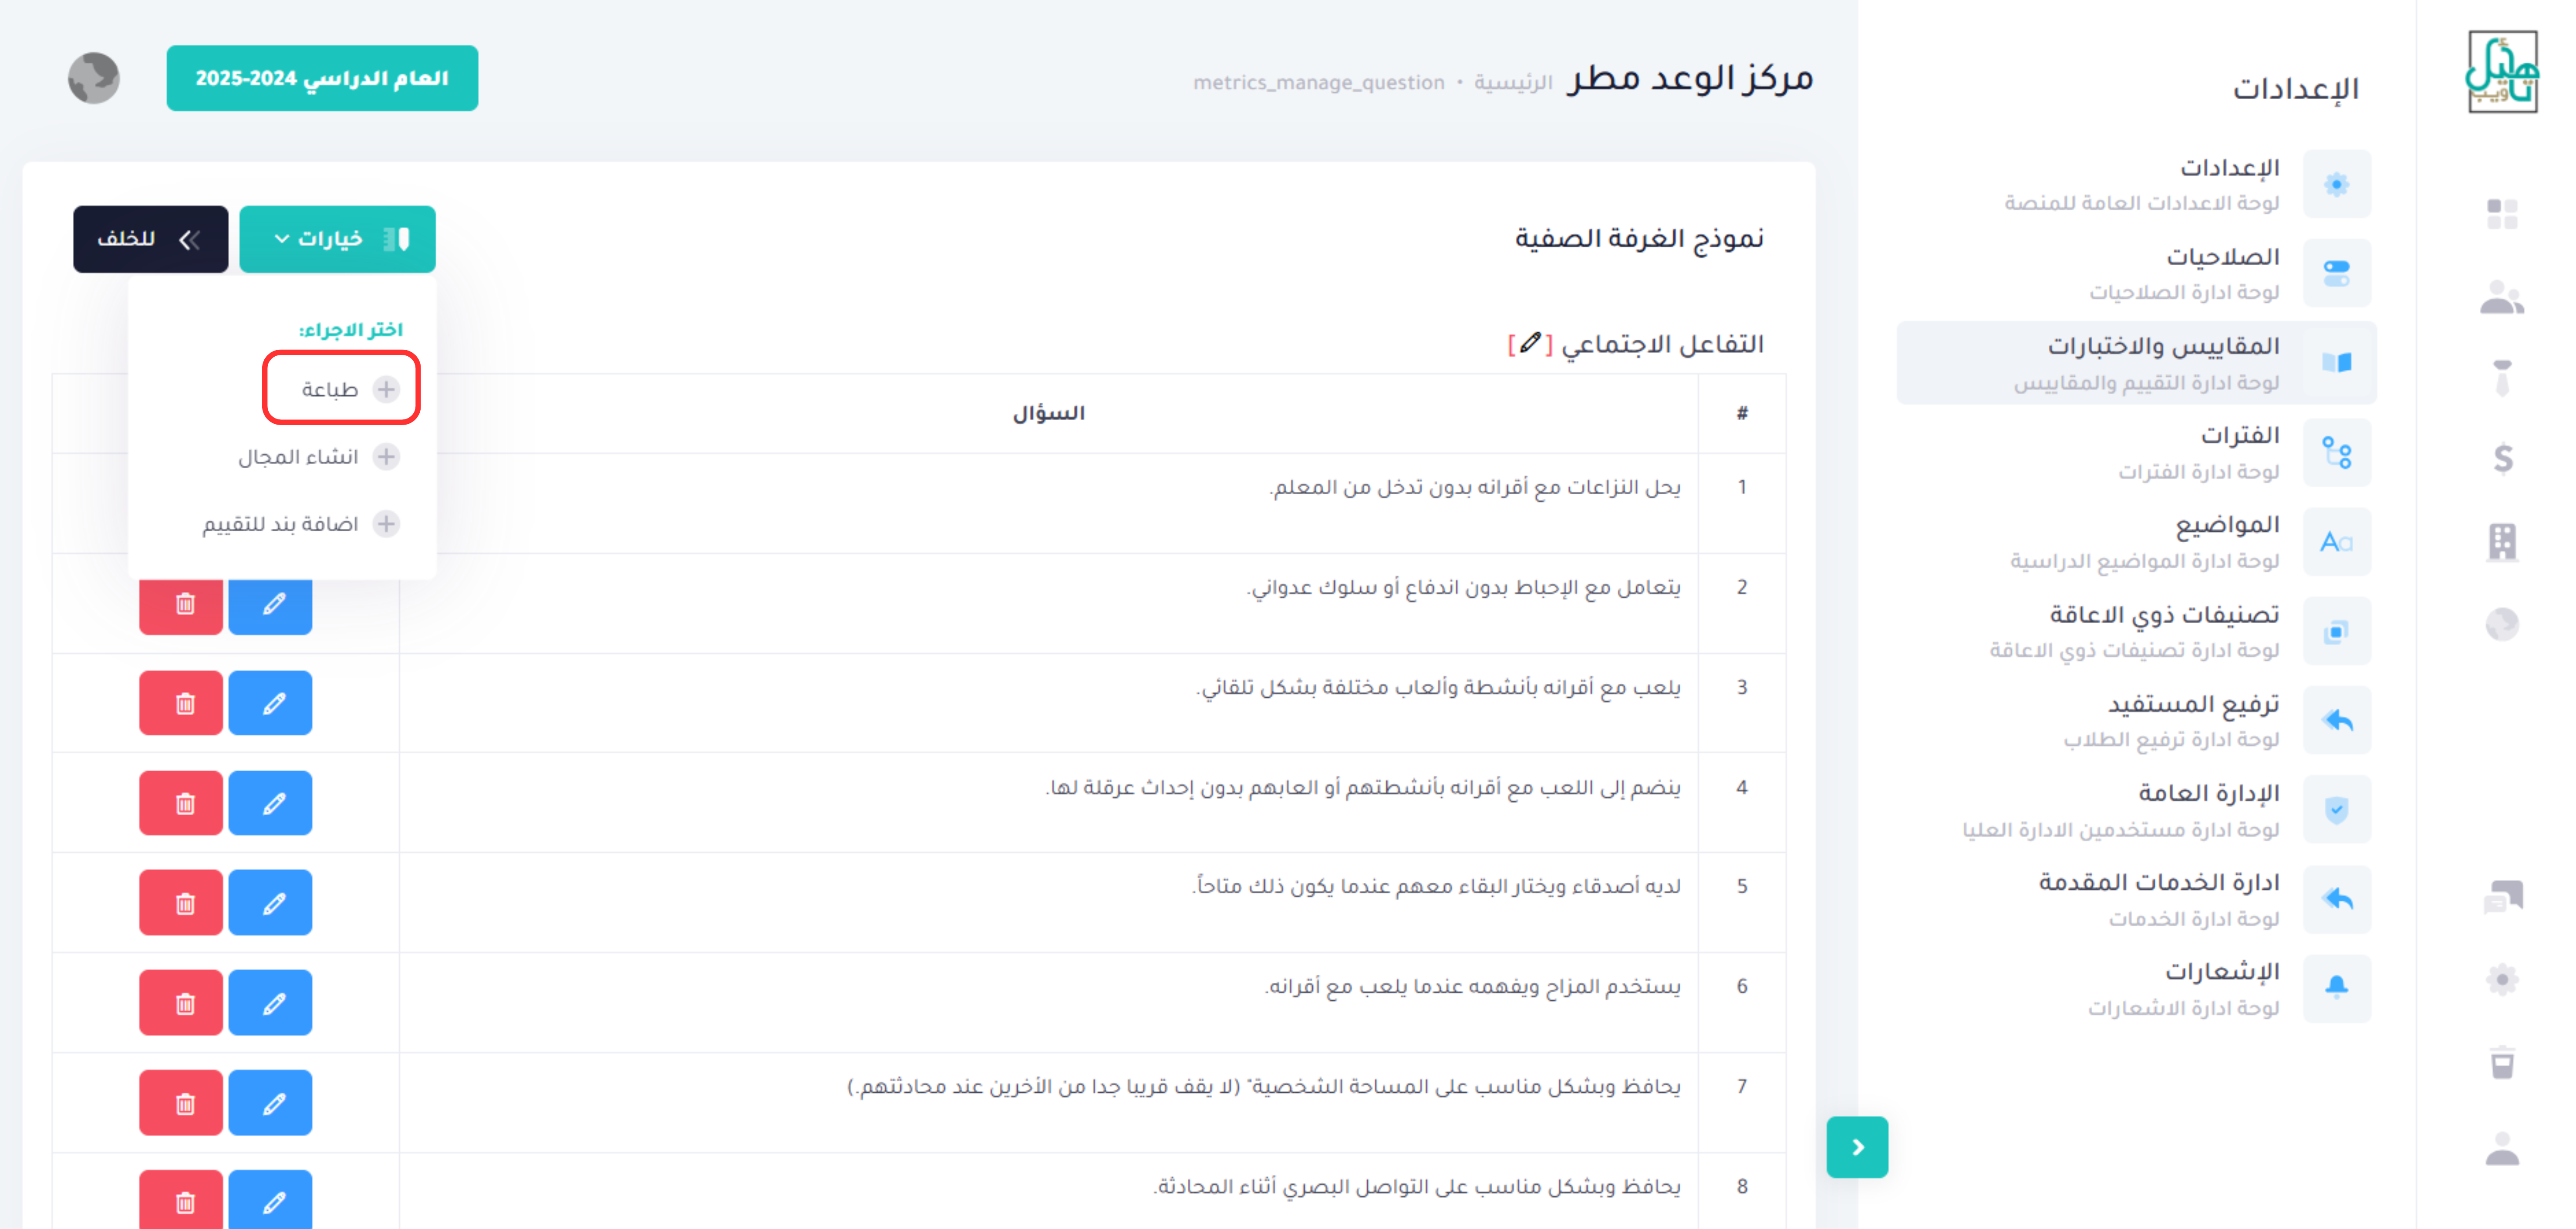The image size is (2576, 1229).
Task: Click the globe icon in icon rail
Action: click(2502, 624)
